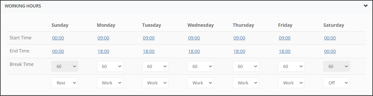
Task: Open Monday's Work day type dropdown
Action: [x=110, y=83]
